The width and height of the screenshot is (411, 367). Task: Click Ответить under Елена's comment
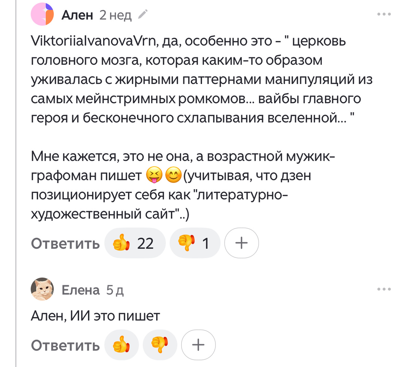[x=65, y=345]
